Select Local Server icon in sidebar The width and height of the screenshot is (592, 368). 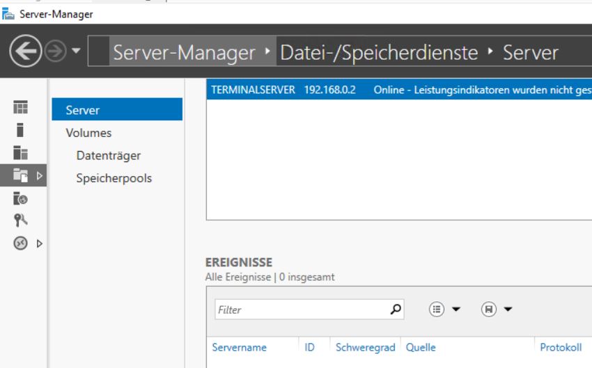pyautogui.click(x=20, y=129)
